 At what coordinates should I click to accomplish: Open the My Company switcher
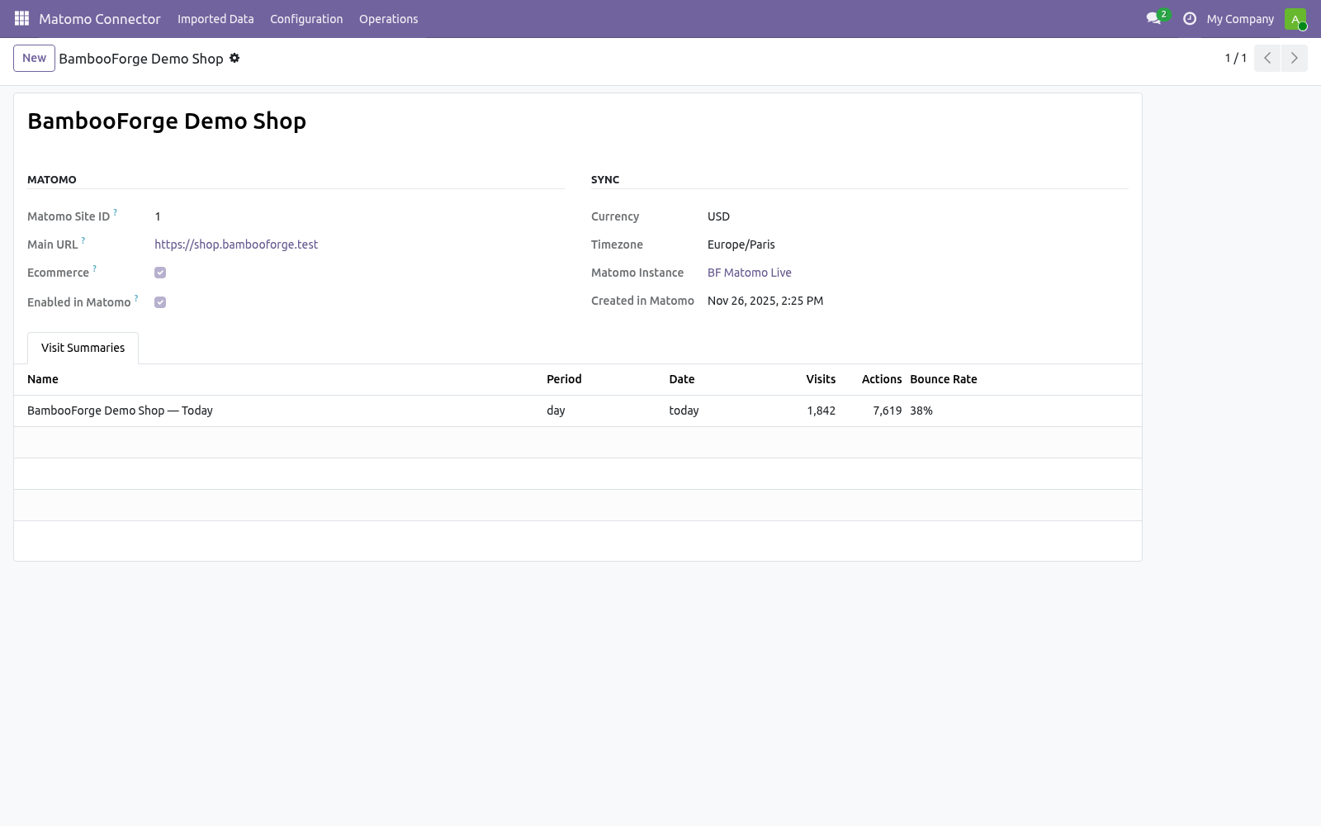(x=1240, y=19)
